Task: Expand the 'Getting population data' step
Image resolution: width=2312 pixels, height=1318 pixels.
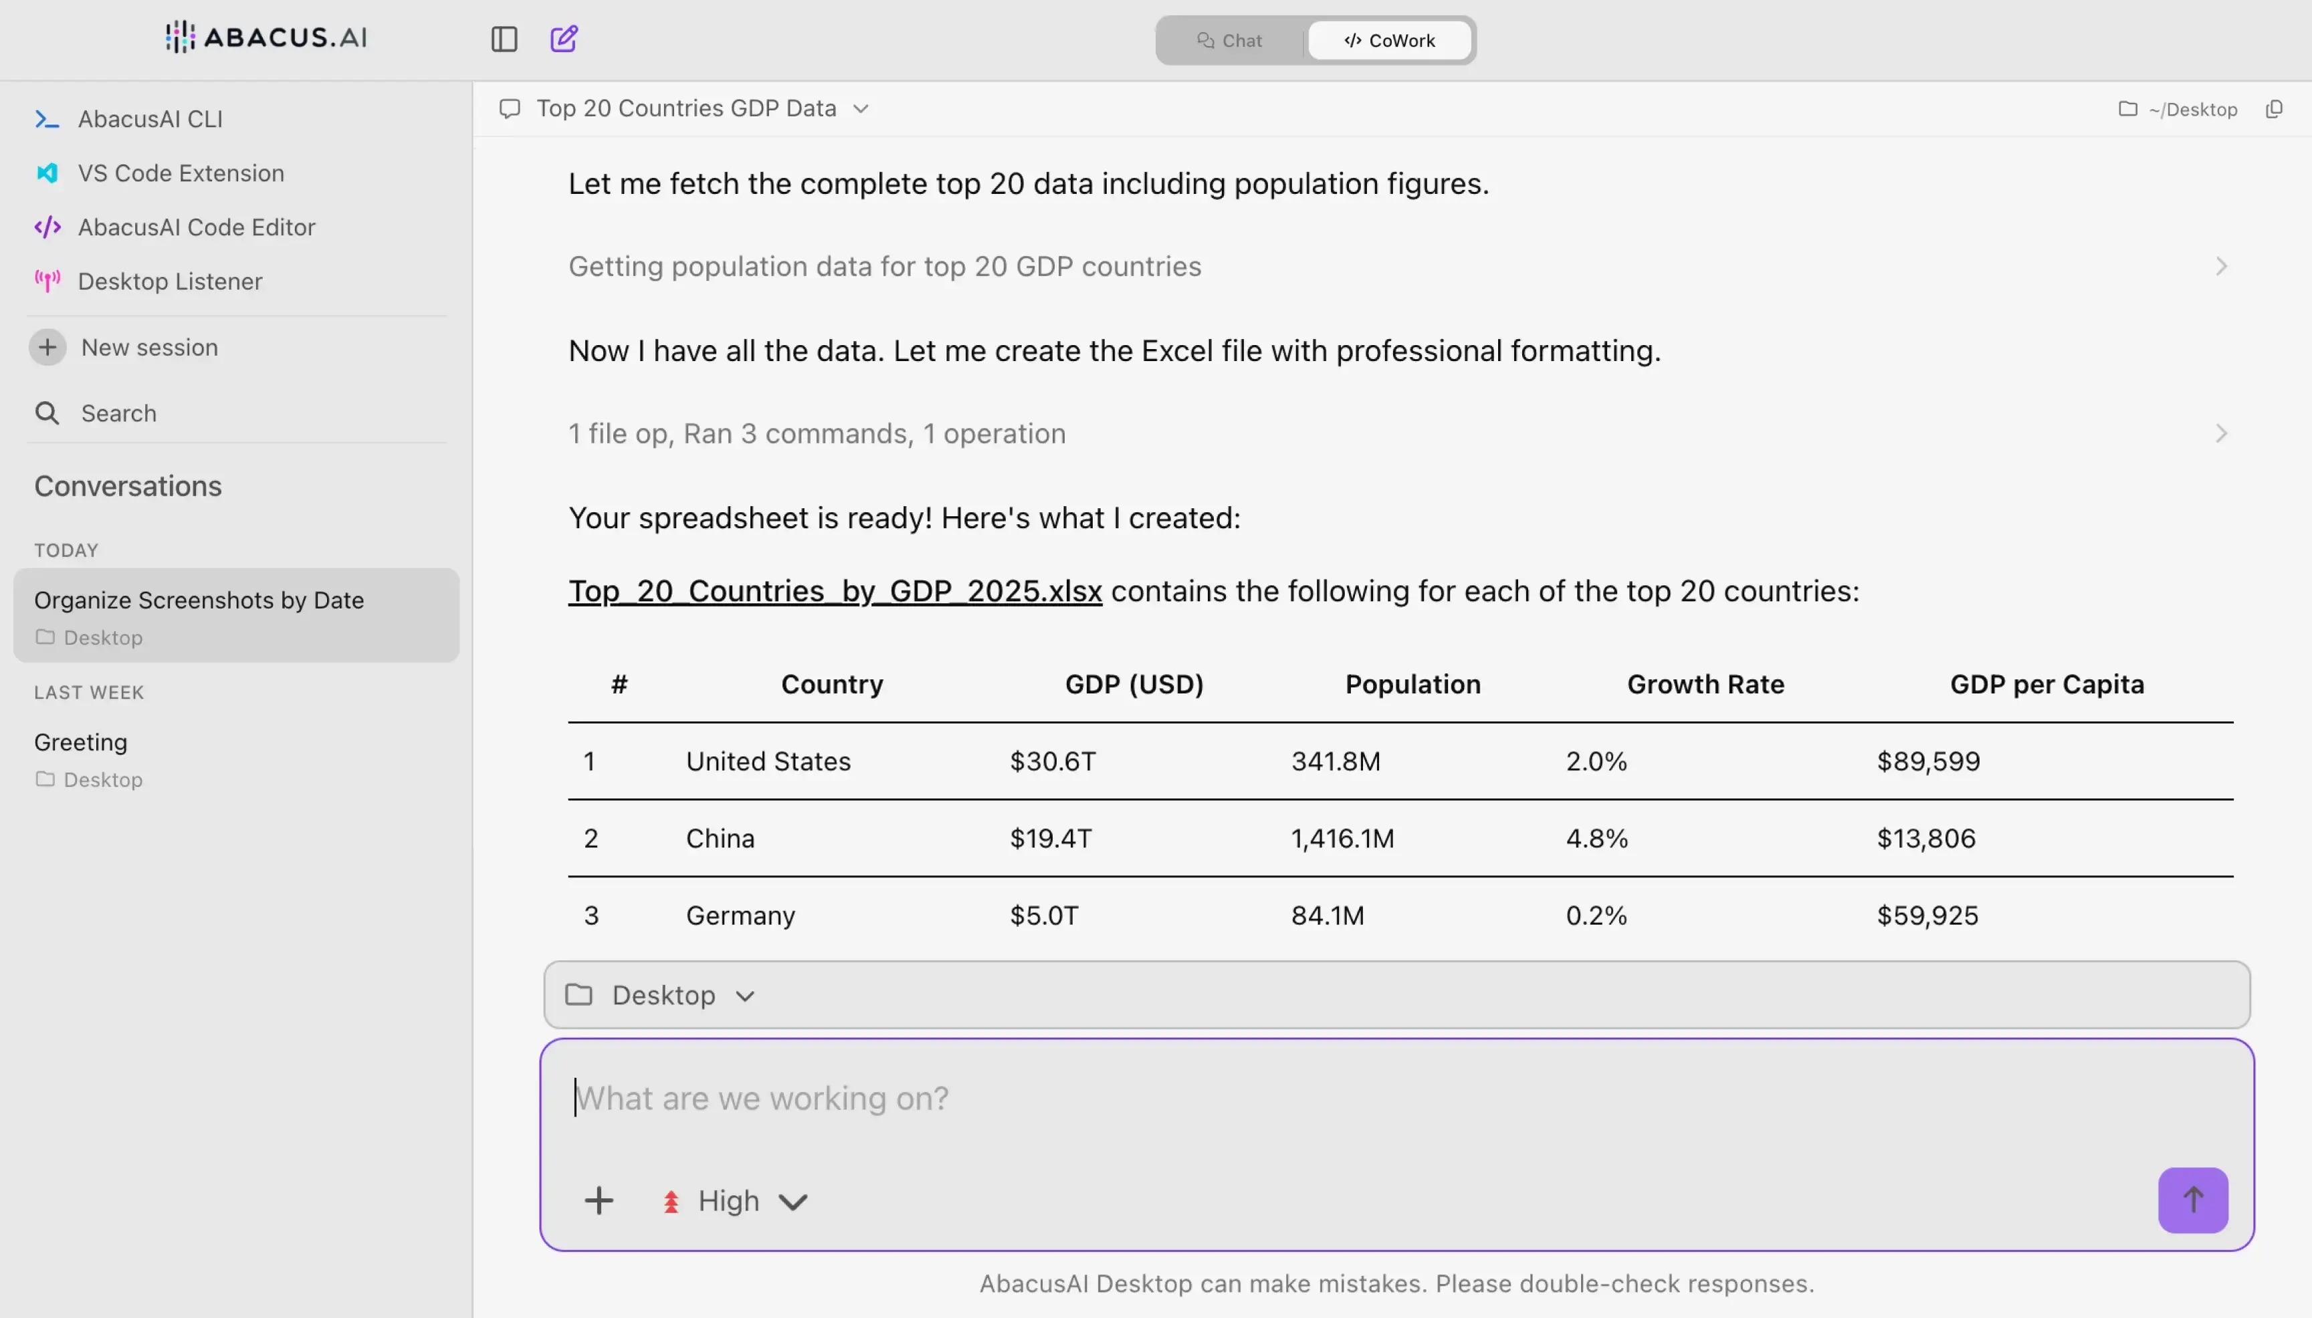Action: [884, 266]
